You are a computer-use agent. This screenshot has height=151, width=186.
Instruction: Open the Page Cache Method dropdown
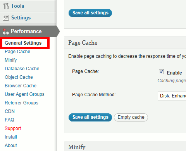[172, 96]
